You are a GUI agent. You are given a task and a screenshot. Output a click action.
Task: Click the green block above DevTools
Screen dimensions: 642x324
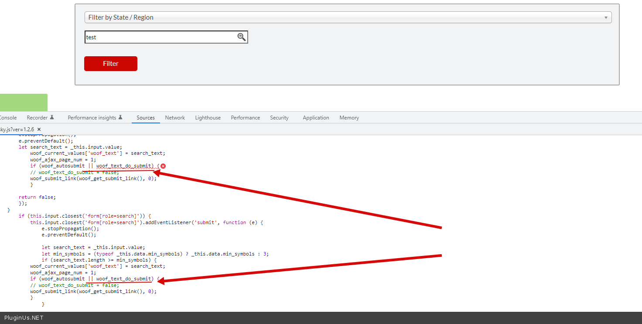point(24,102)
